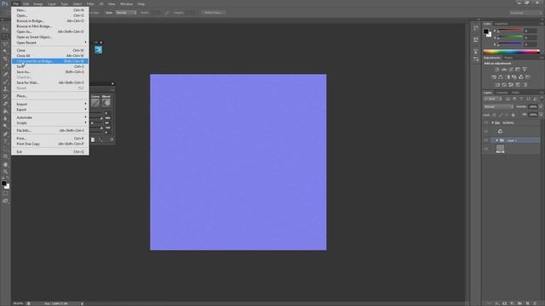
Task: Choose Exit from File menu
Action: click(x=50, y=152)
